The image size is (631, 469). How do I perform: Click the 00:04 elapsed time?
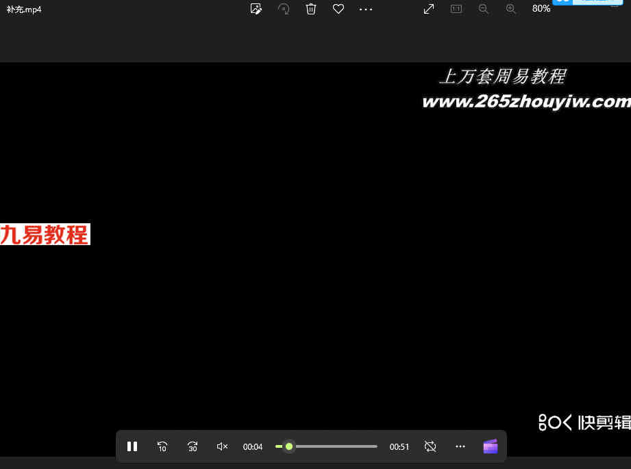253,447
